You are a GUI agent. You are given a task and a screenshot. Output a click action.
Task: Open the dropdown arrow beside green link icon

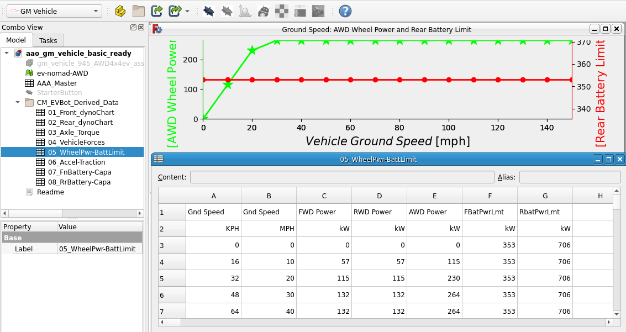coord(187,11)
